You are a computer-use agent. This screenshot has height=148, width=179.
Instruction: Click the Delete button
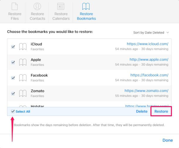click(x=142, y=111)
